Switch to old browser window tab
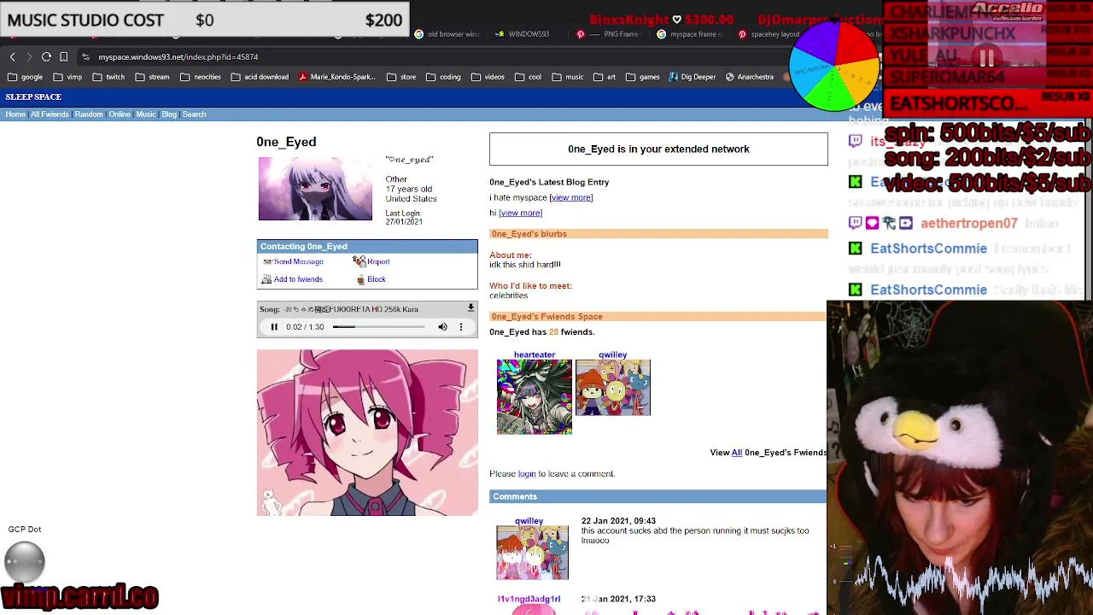The height and width of the screenshot is (615, 1093). tap(447, 34)
